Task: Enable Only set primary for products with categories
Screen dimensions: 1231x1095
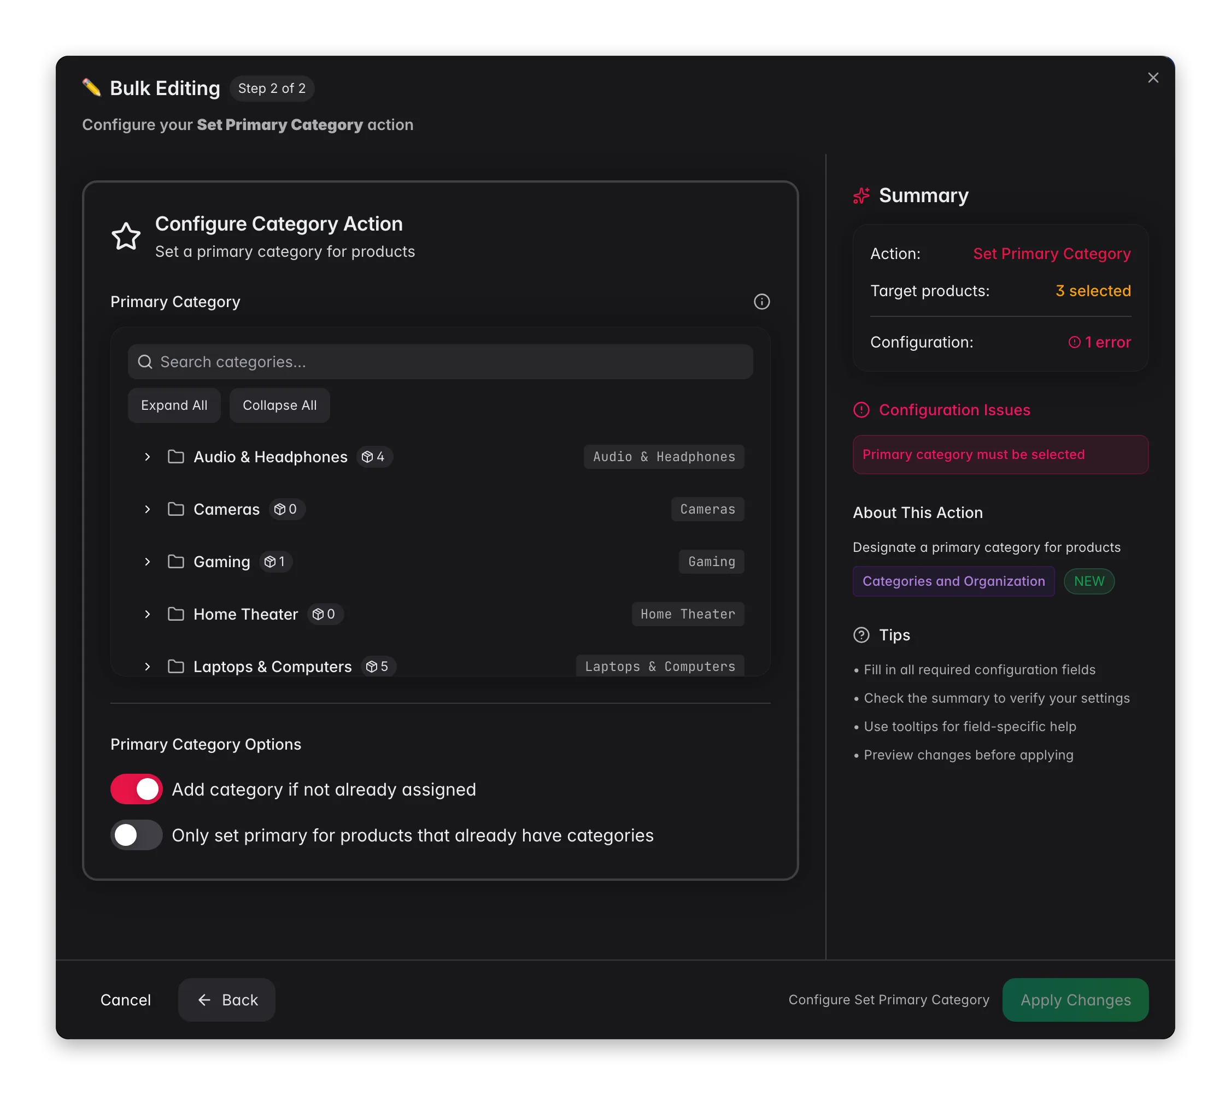Action: click(136, 835)
